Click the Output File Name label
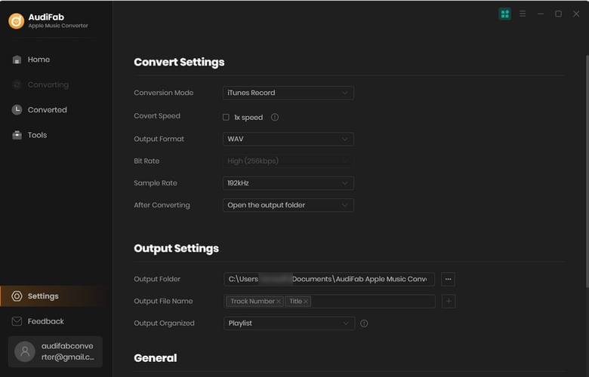This screenshot has height=377, width=589. click(163, 302)
